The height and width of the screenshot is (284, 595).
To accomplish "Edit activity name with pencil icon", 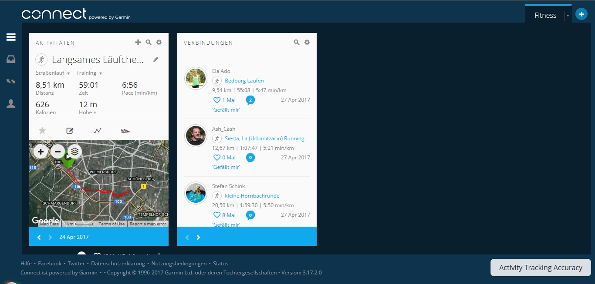I will [x=156, y=59].
